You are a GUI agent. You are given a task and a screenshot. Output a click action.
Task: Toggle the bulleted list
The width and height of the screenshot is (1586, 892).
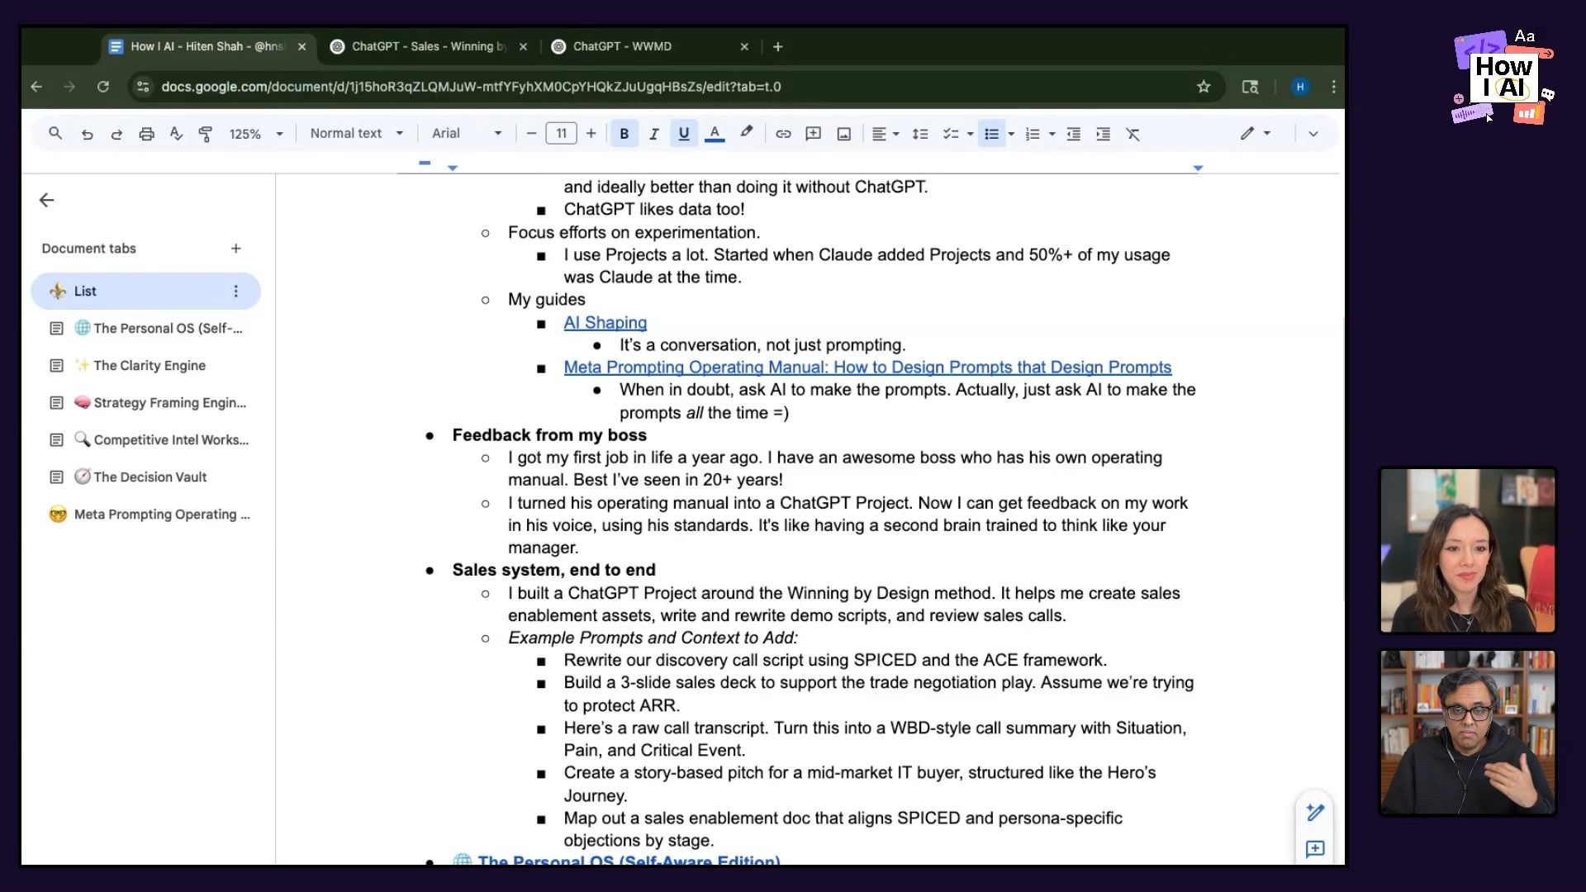pos(992,134)
